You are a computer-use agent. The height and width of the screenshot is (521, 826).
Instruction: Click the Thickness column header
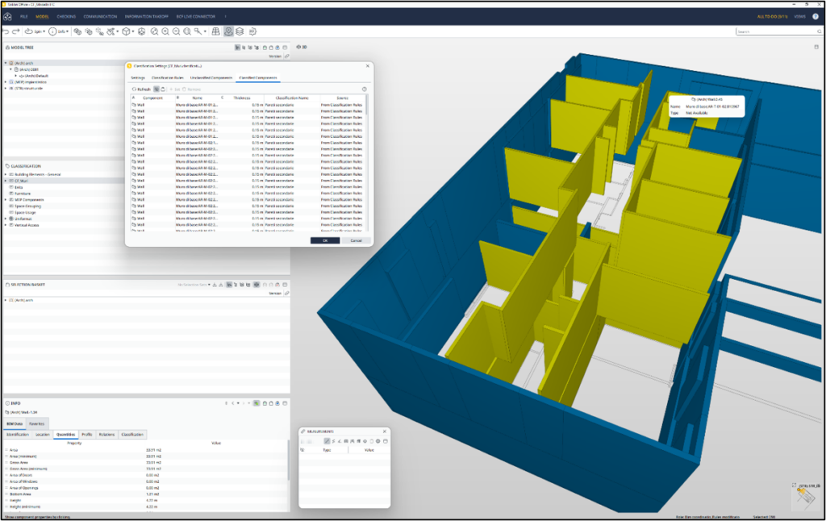242,98
